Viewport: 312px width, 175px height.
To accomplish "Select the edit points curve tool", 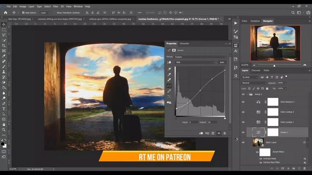I will pyautogui.click(x=169, y=86).
